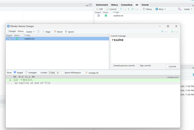Image resolution: width=194 pixels, height=130 pixels.
Task: Enable Amend previous commit checkbox
Action: point(112,66)
